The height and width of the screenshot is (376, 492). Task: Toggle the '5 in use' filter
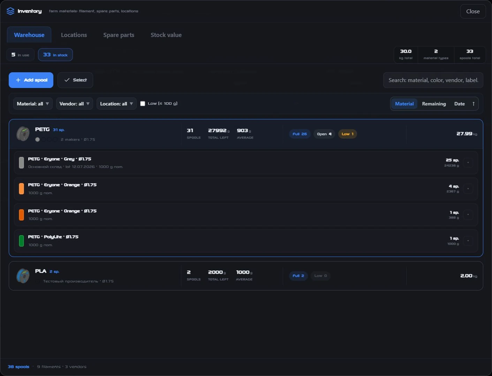tap(20, 55)
